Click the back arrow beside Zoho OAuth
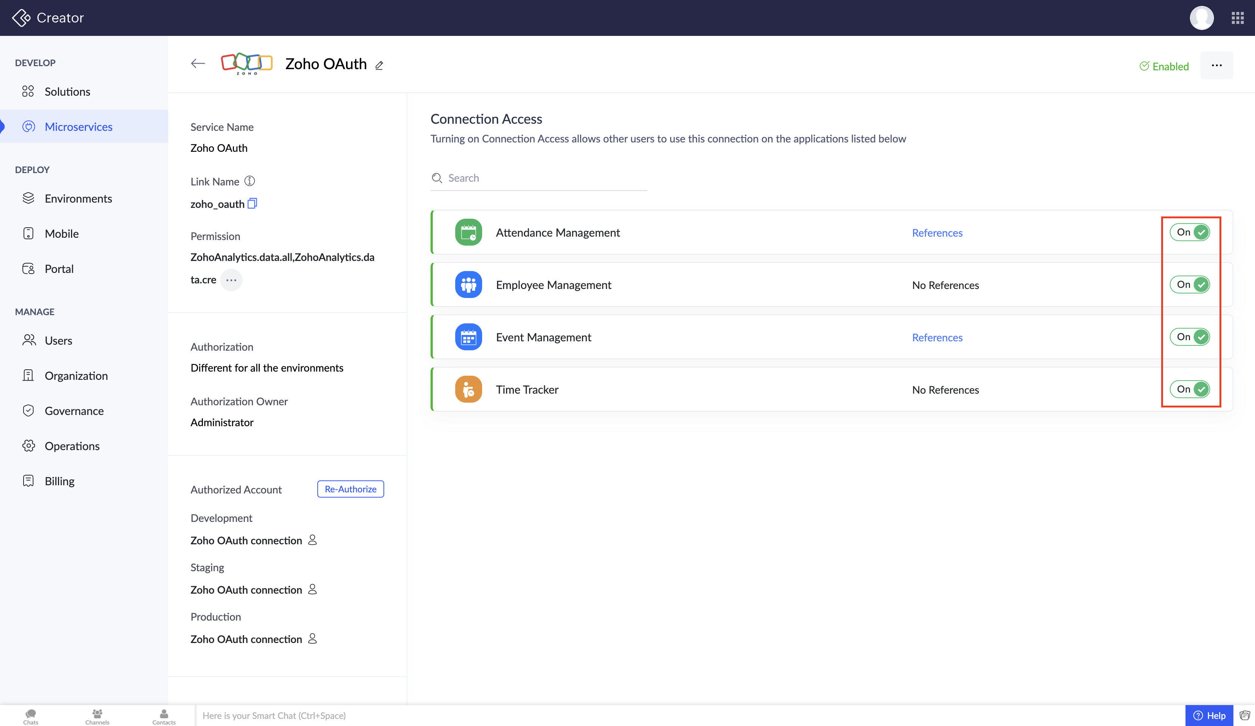 click(x=198, y=63)
